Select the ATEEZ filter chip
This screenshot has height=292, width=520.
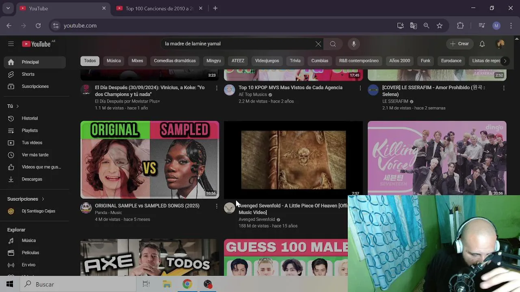[238, 61]
